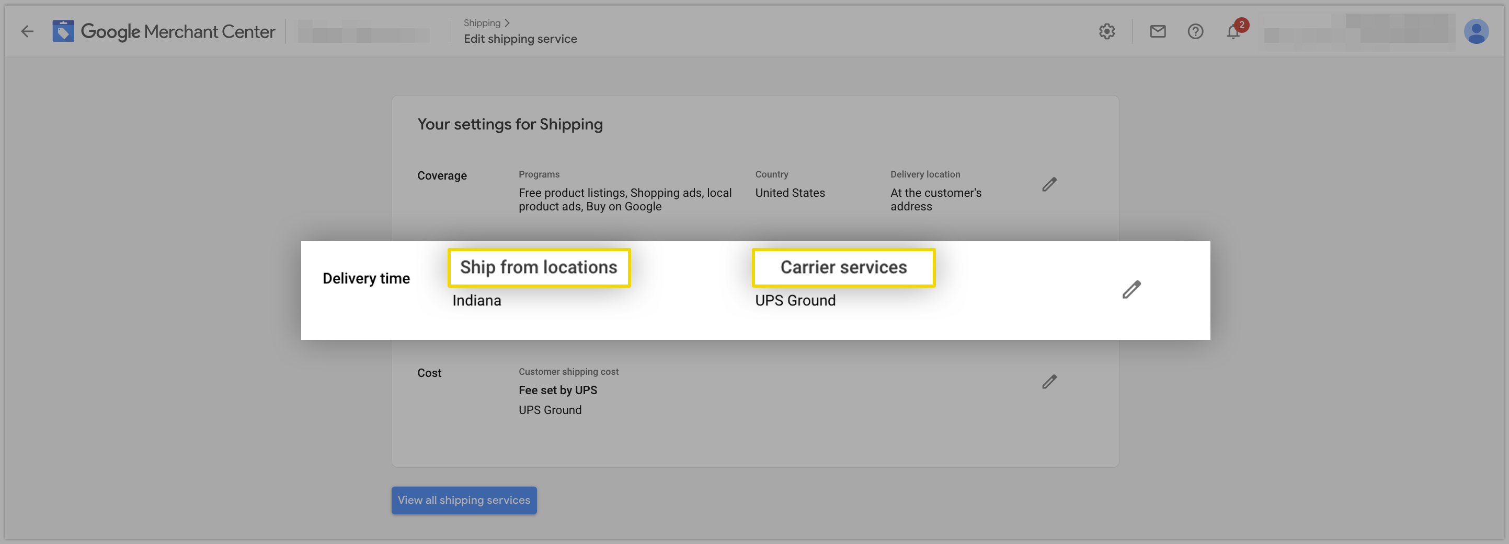
Task: Open the user account avatar
Action: tap(1476, 32)
